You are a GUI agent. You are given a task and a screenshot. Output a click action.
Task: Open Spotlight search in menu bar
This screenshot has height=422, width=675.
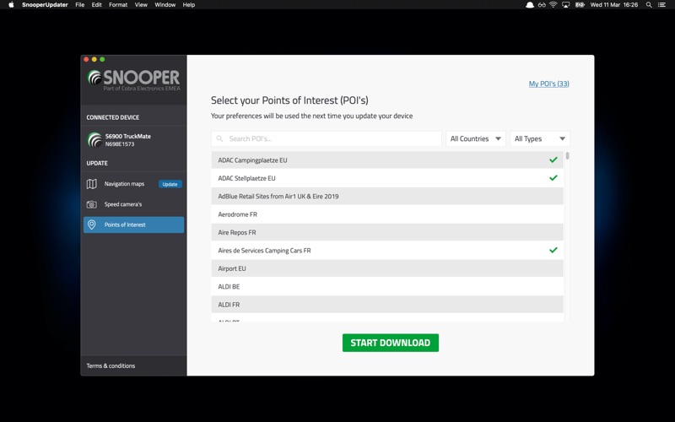[648, 5]
